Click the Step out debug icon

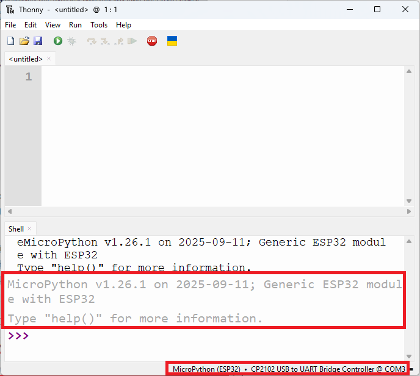point(118,41)
